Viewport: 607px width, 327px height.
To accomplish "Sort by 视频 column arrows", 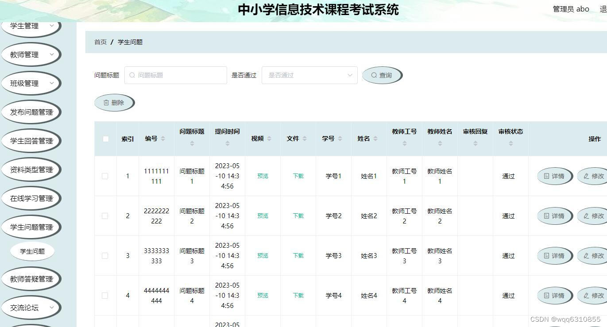I will tap(269, 138).
